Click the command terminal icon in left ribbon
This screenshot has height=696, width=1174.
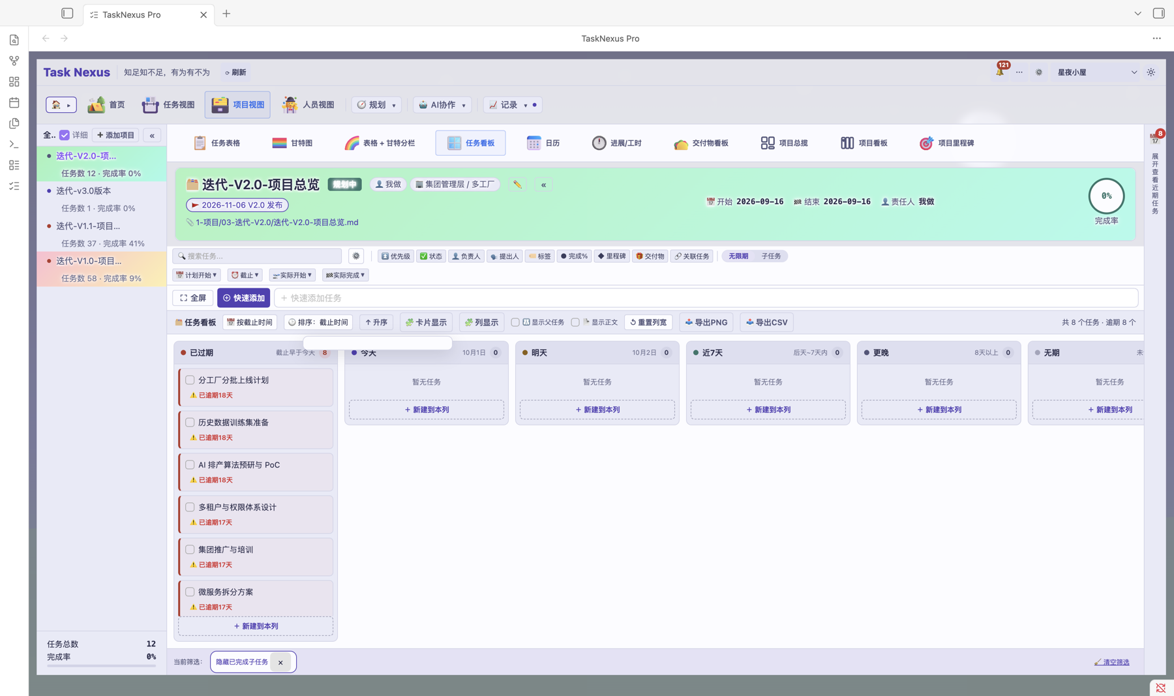[x=14, y=144]
